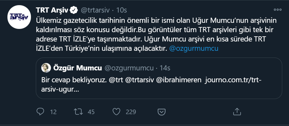Open the three-dot more options menu
The width and height of the screenshot is (289, 126).
coord(278,10)
